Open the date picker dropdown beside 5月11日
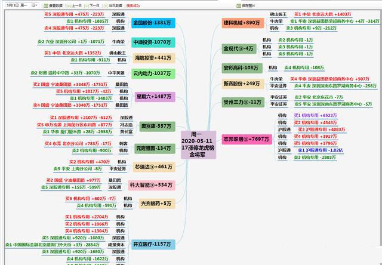 point(35,5)
